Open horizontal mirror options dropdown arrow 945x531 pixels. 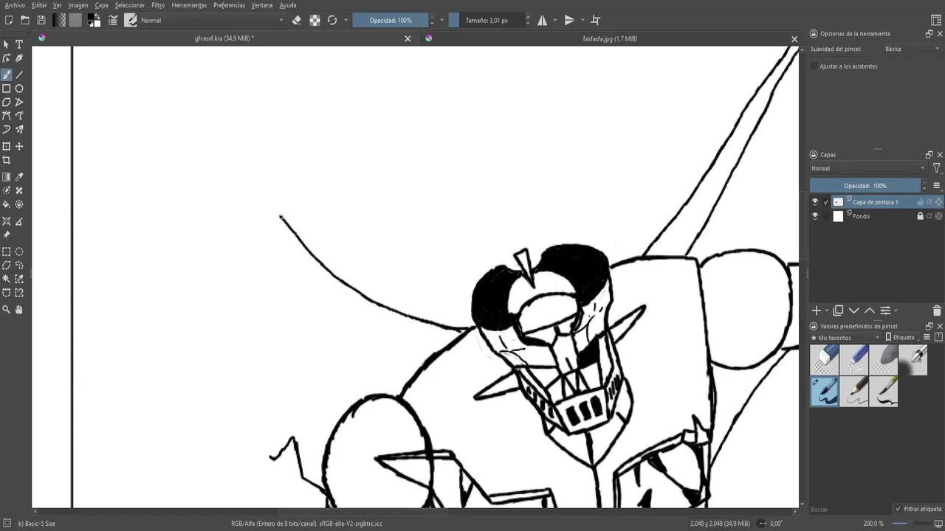click(x=556, y=21)
